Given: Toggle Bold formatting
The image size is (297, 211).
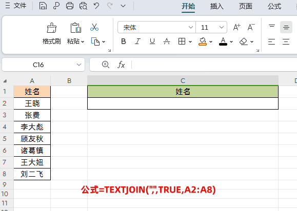Looking at the screenshot, I should (x=124, y=41).
